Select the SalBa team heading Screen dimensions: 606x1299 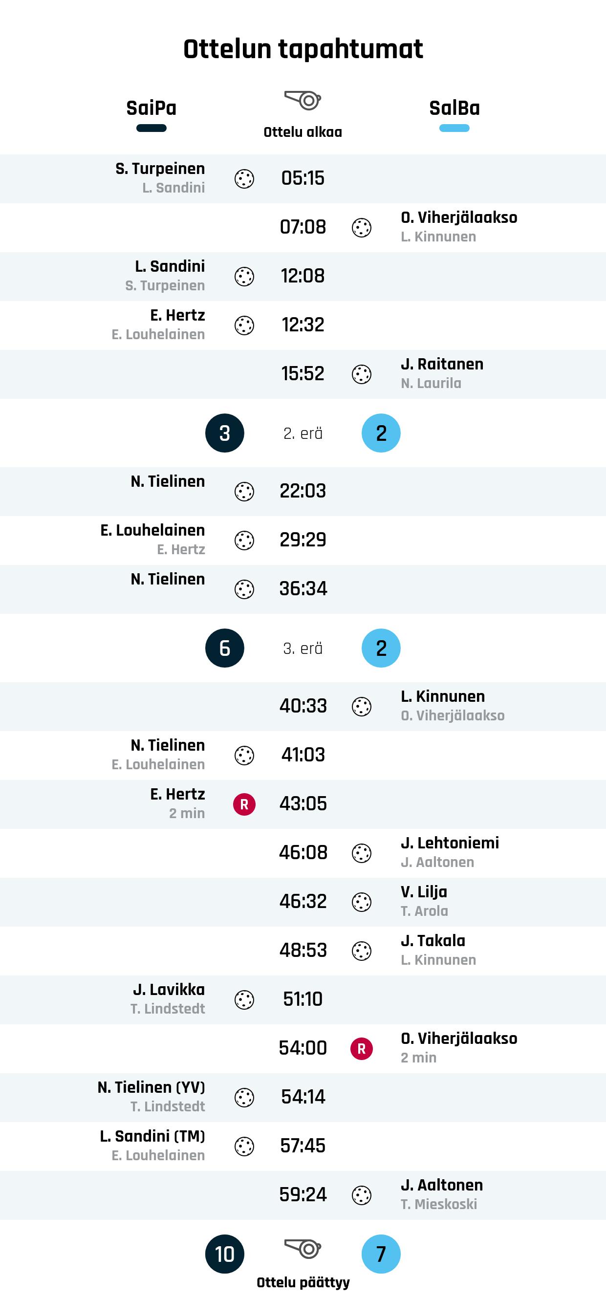pyautogui.click(x=454, y=108)
